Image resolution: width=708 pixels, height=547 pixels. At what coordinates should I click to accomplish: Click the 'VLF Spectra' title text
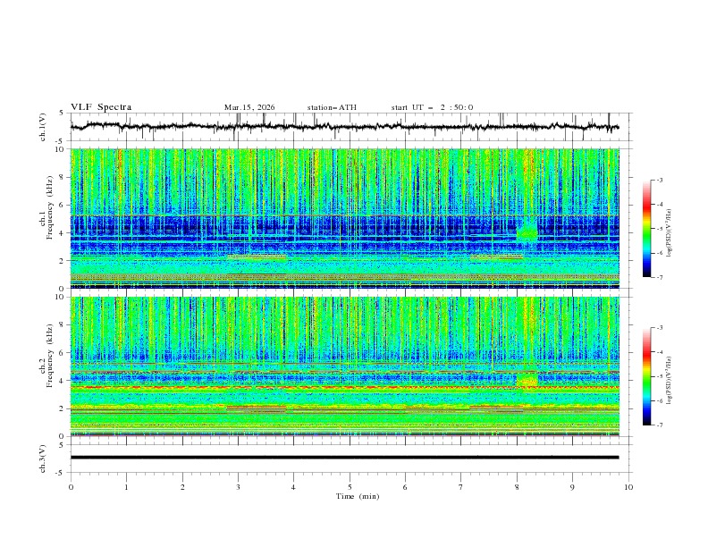click(101, 107)
